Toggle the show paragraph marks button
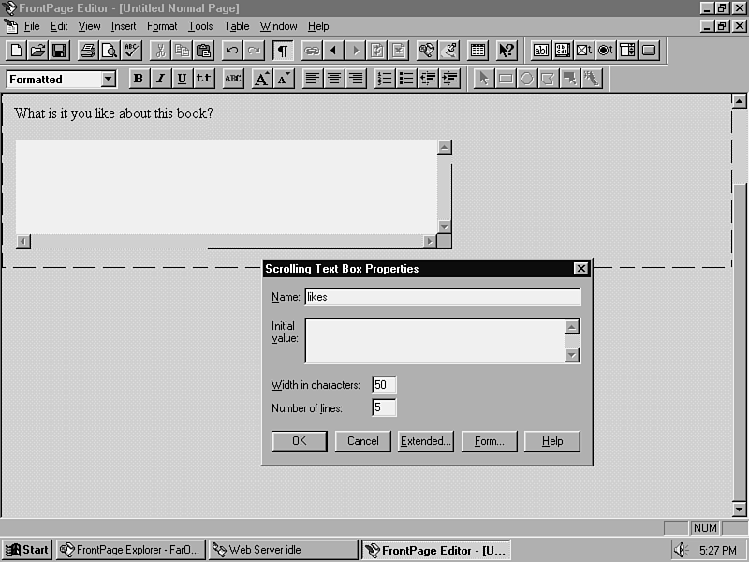Viewport: 749px width, 562px height. (x=282, y=51)
